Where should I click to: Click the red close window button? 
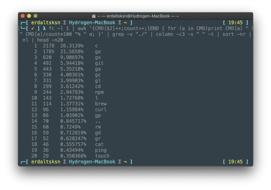23,16
